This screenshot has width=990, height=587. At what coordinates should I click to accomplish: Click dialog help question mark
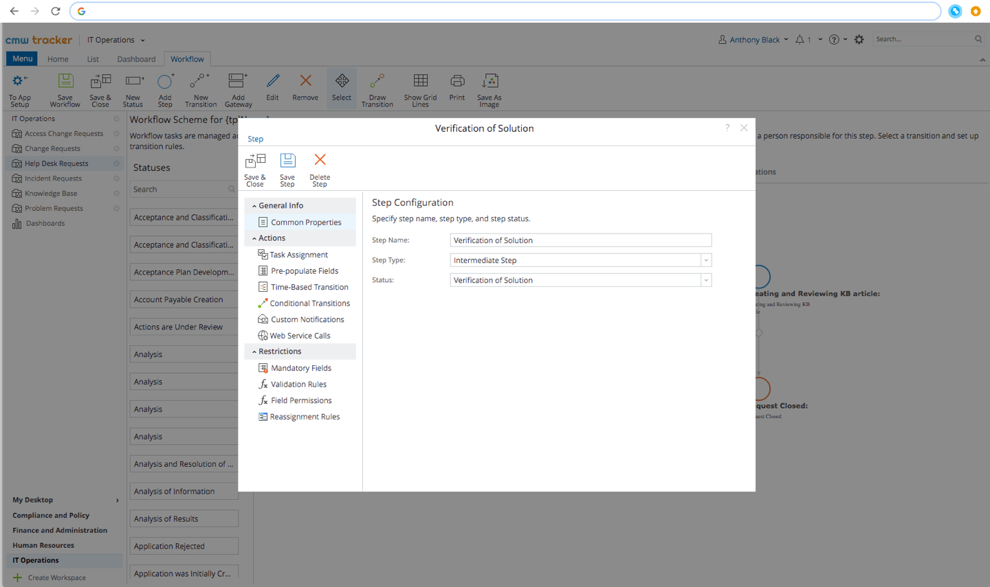[727, 128]
